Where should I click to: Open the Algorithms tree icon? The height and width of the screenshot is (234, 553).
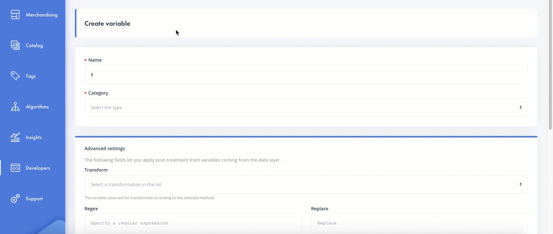point(15,106)
